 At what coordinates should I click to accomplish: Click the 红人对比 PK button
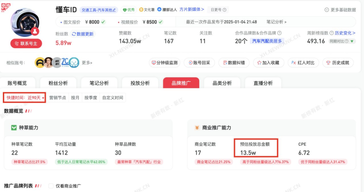pyautogui.click(x=303, y=63)
